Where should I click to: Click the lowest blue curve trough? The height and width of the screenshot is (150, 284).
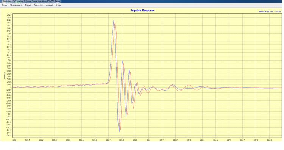[119, 132]
